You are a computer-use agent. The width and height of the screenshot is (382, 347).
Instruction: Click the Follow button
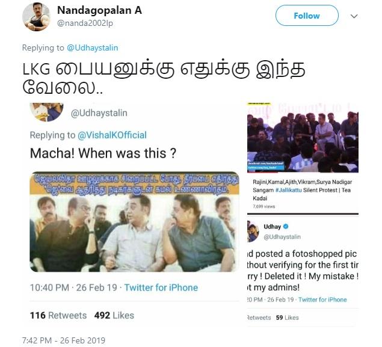coord(307,16)
